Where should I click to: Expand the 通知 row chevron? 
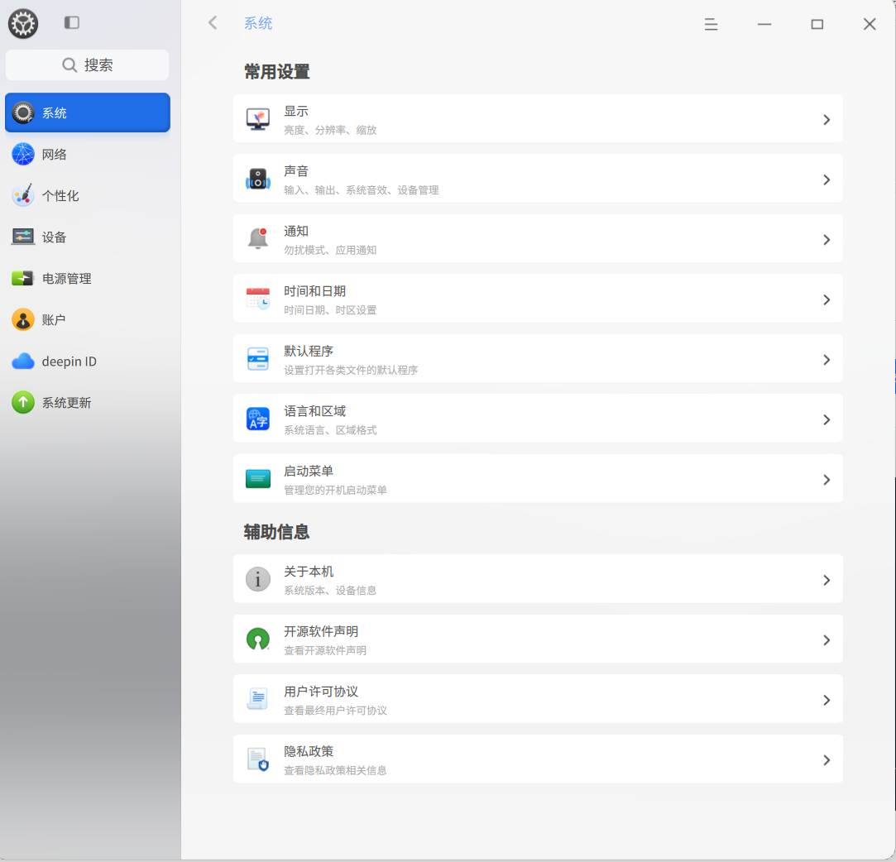click(827, 239)
